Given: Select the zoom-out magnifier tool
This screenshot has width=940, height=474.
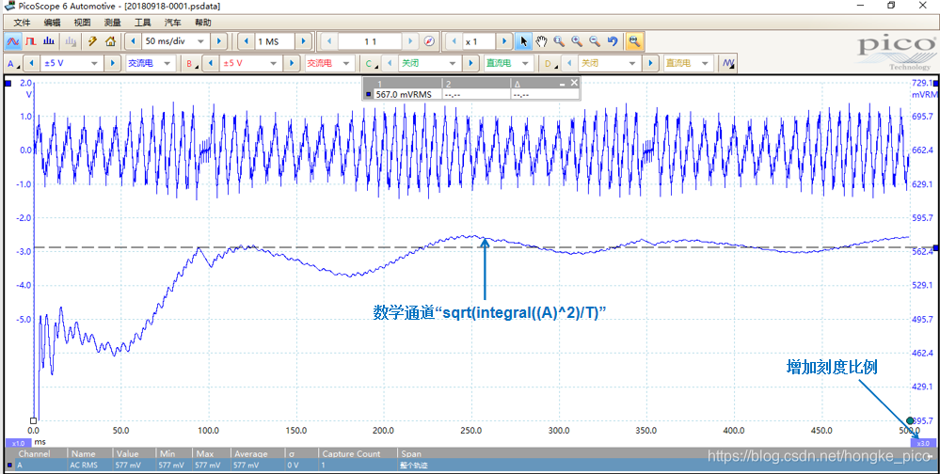Looking at the screenshot, I should click(x=595, y=41).
